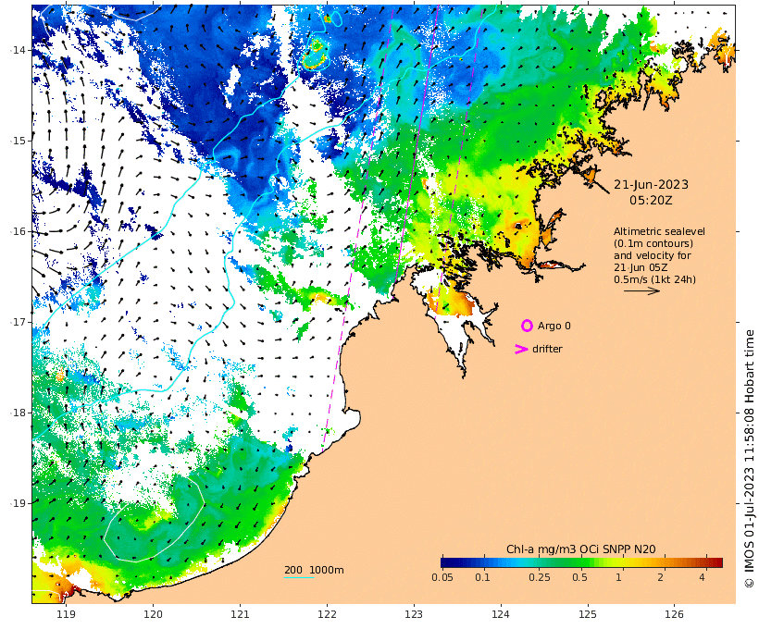Click the latitude label '-16'
759x629 pixels.
(19, 232)
